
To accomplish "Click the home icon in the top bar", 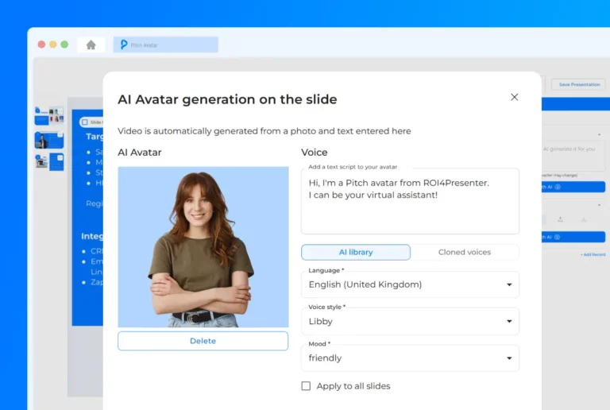I will coord(91,44).
